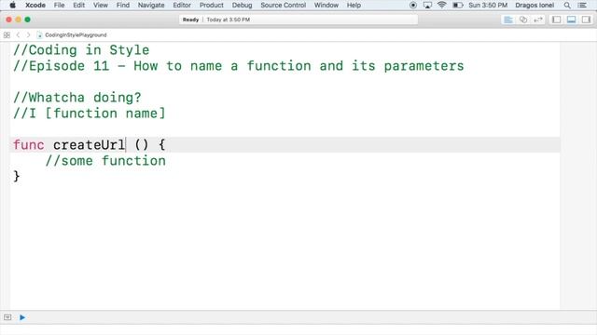The height and width of the screenshot is (335, 597).
Task: Open the Editor menu
Action: tap(182, 6)
